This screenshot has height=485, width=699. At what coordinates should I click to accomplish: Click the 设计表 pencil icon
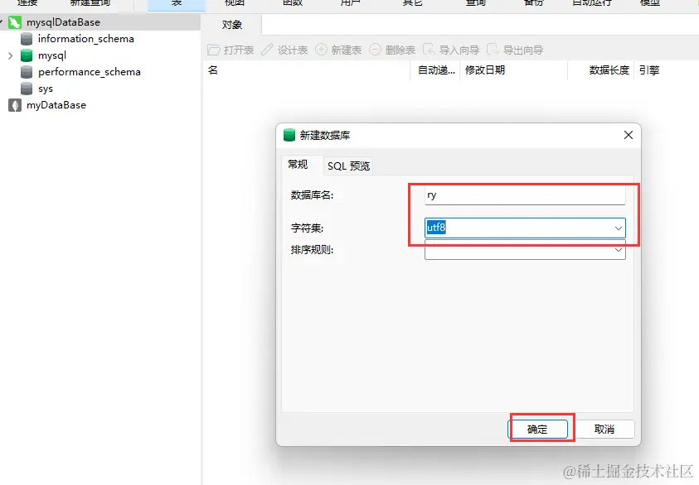click(267, 50)
